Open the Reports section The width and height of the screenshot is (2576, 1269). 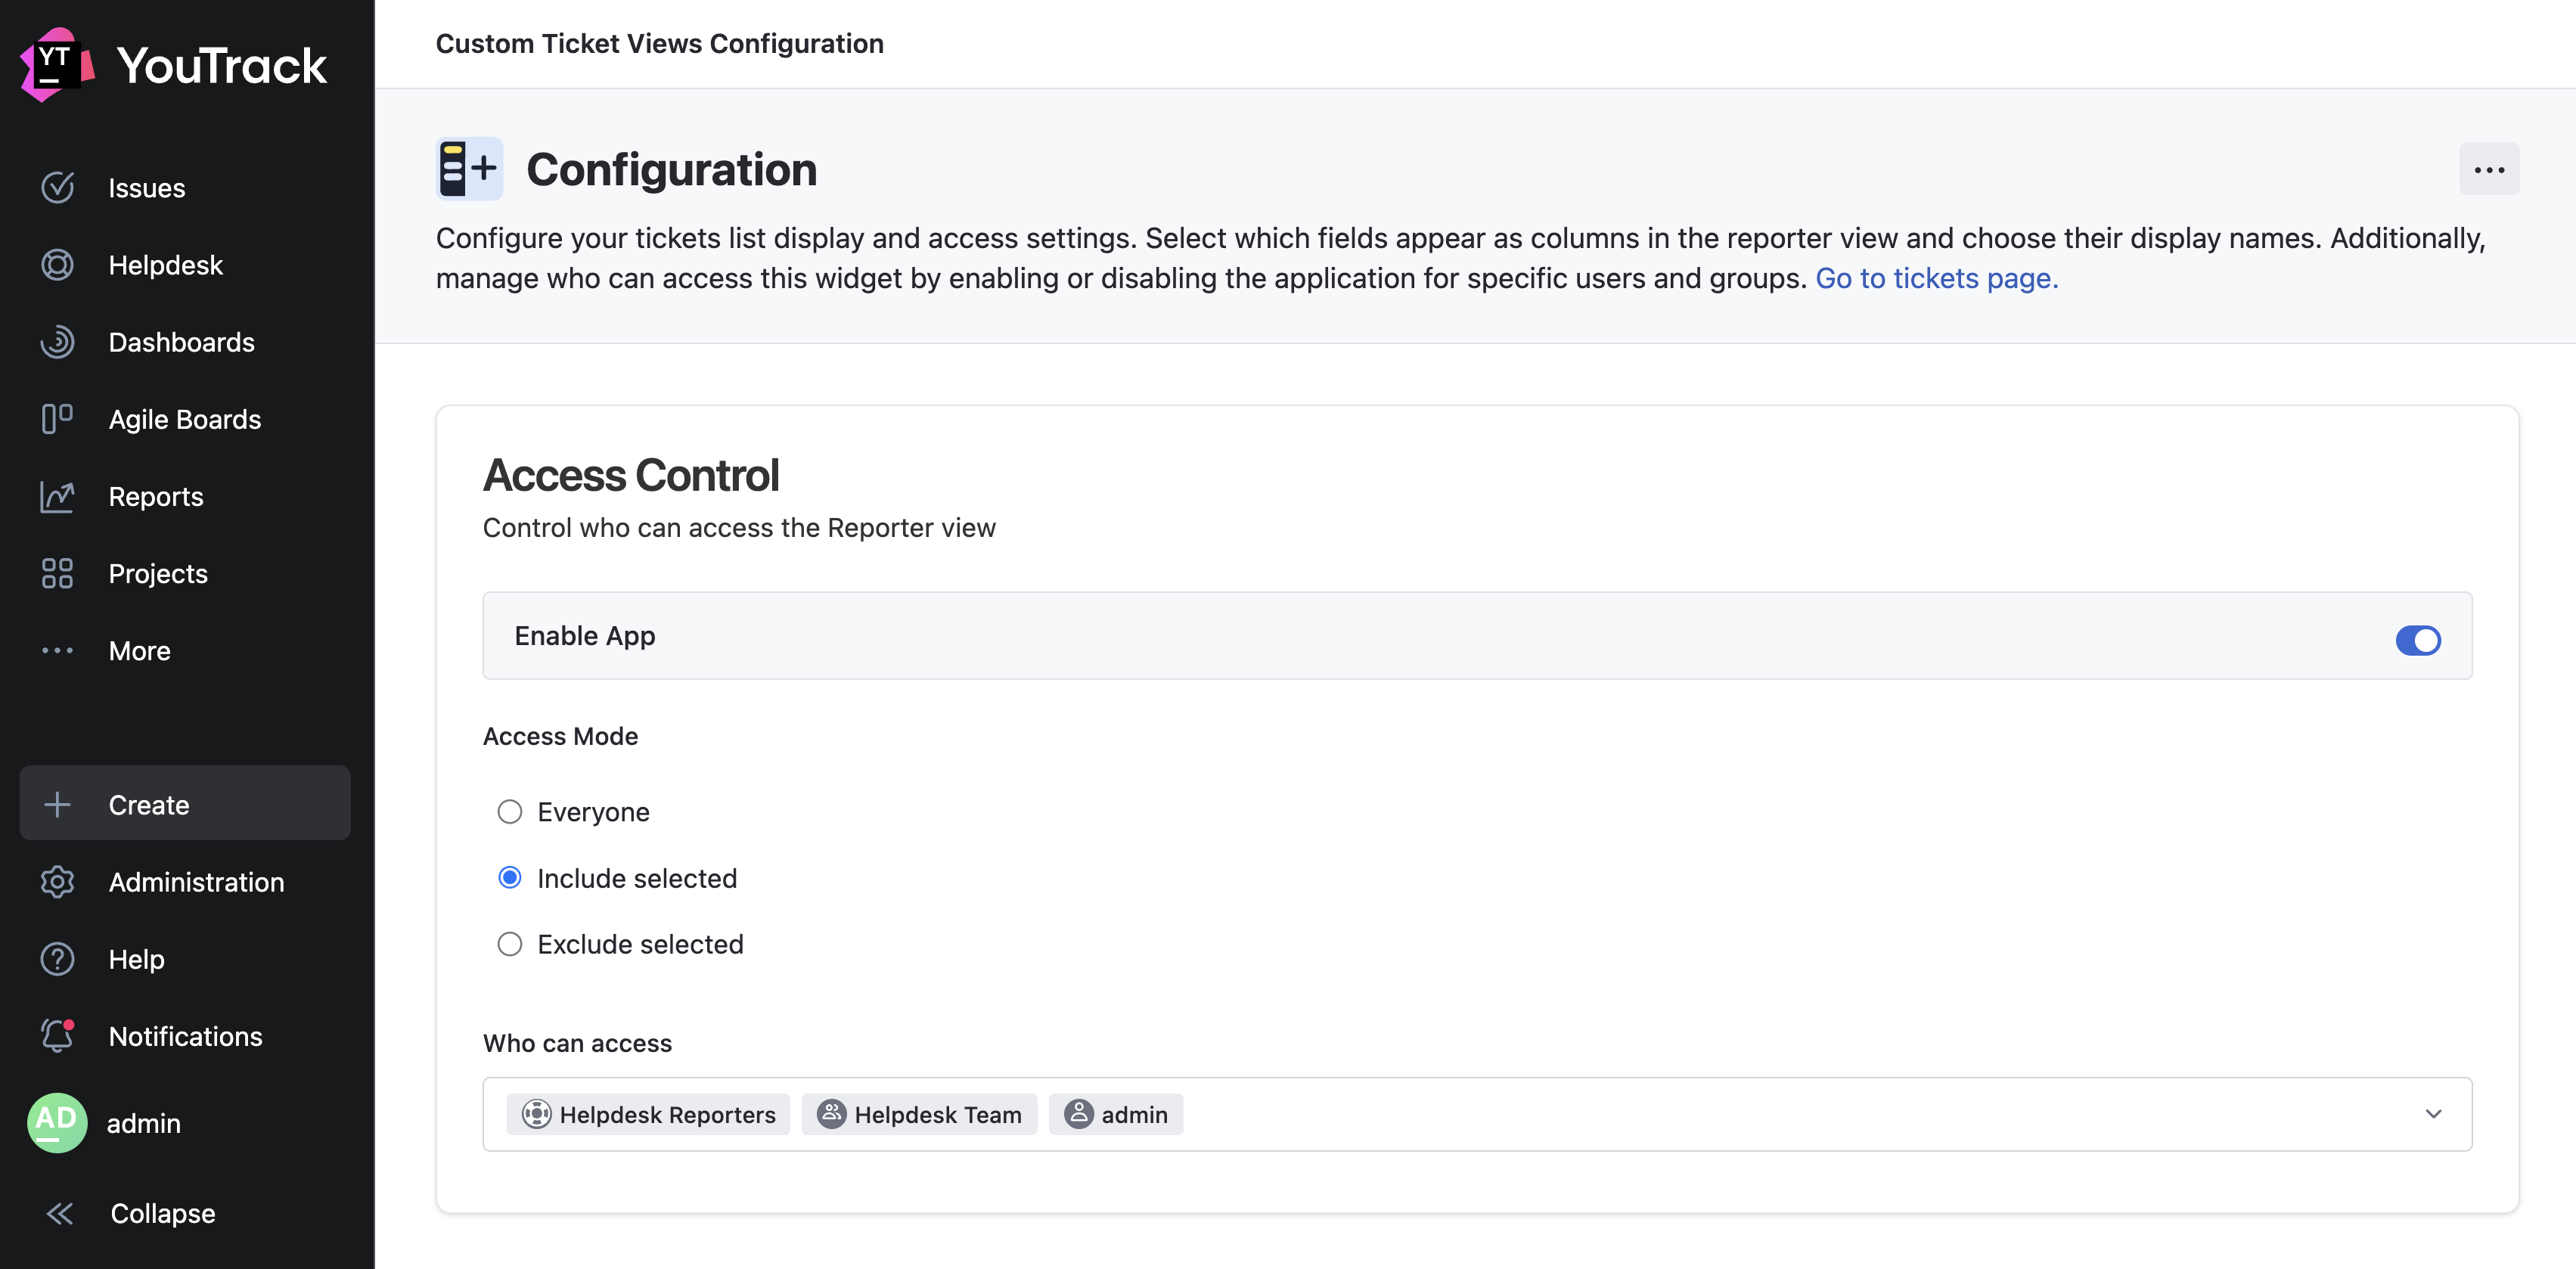click(x=155, y=496)
